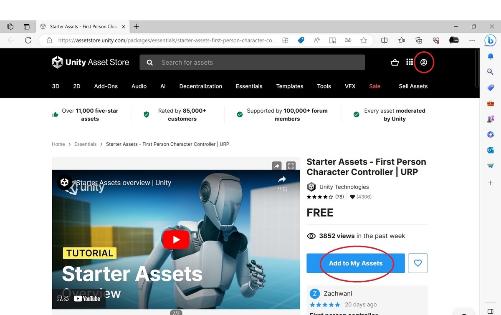Toggle favorites with the star in the address bar

click(363, 40)
